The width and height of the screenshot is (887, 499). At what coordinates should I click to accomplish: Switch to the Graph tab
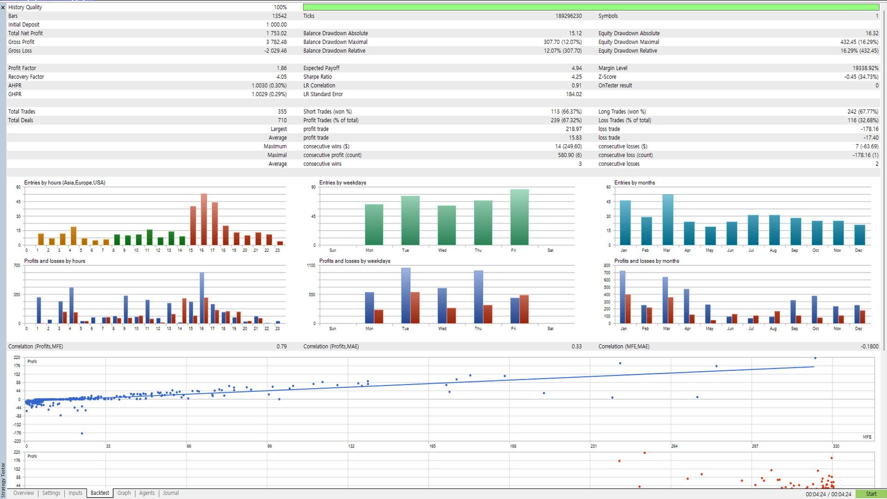[x=124, y=493]
